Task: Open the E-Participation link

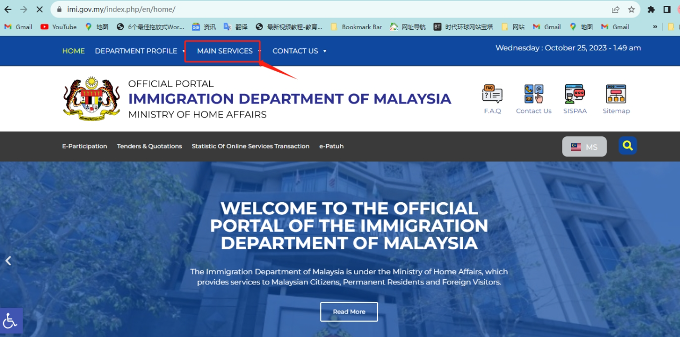Action: coord(84,146)
